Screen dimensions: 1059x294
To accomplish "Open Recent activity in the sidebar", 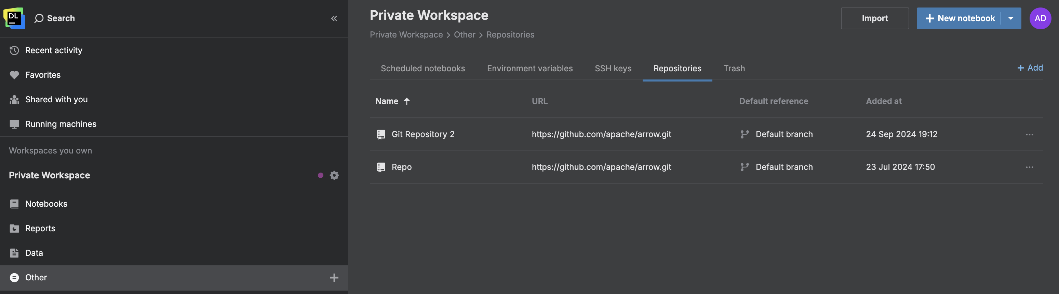I will click(x=53, y=50).
